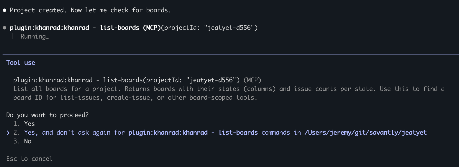
Task: Click the "Do you want to proceed?" prompt
Action: (x=47, y=115)
